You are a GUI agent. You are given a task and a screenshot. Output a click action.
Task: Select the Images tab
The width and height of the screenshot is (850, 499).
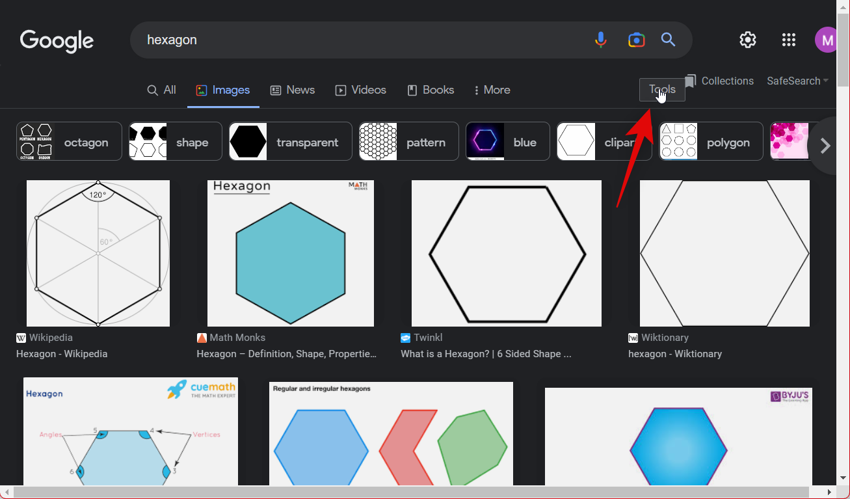tap(223, 90)
